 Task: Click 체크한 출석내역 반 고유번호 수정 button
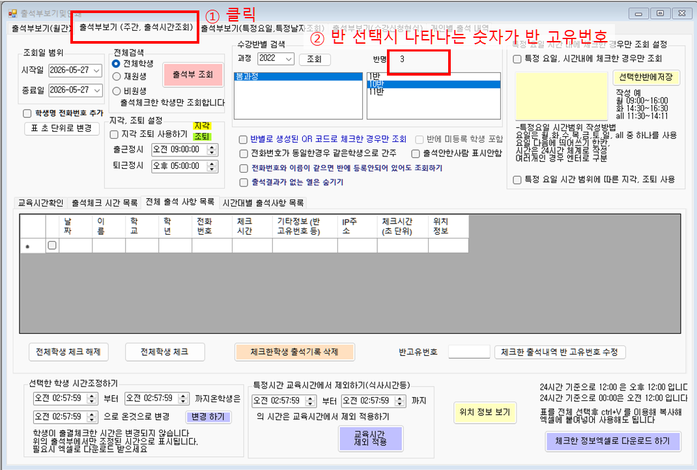(x=560, y=352)
